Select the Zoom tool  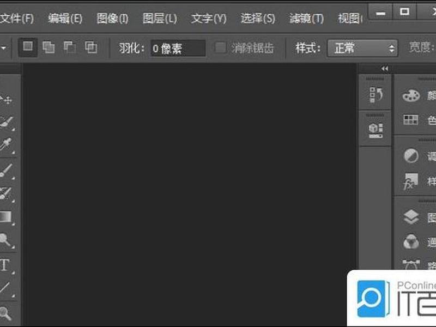pyautogui.click(x=5, y=313)
